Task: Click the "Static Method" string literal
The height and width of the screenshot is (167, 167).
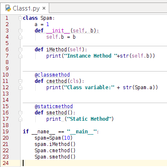Action: (x=89, y=119)
